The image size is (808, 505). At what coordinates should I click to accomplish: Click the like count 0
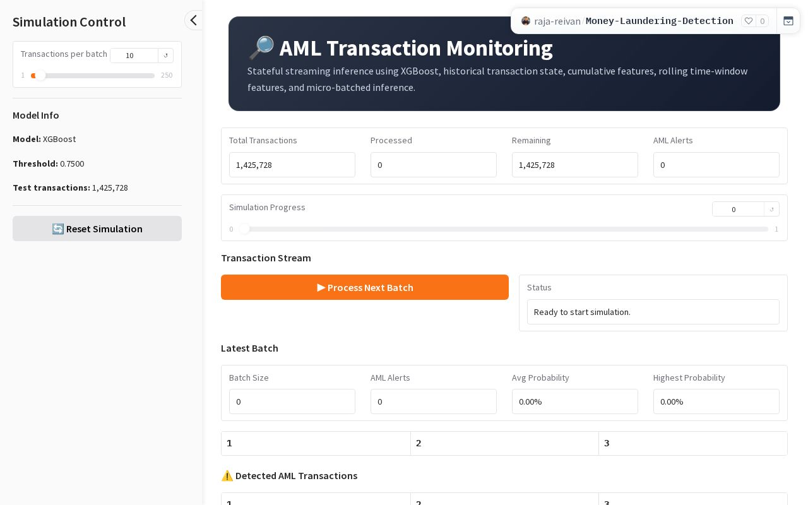(x=762, y=21)
